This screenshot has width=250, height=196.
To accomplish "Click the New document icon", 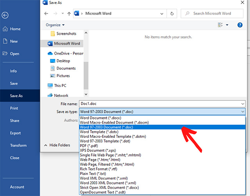I will click(x=5, y=41).
